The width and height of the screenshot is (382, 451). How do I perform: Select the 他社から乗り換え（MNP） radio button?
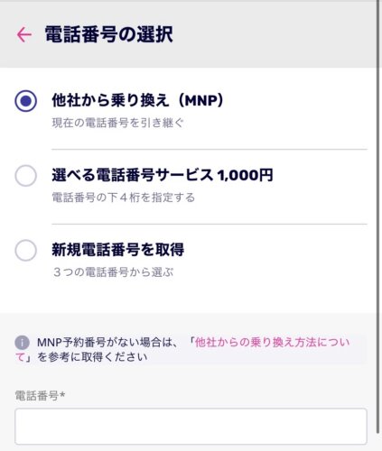[x=26, y=101]
